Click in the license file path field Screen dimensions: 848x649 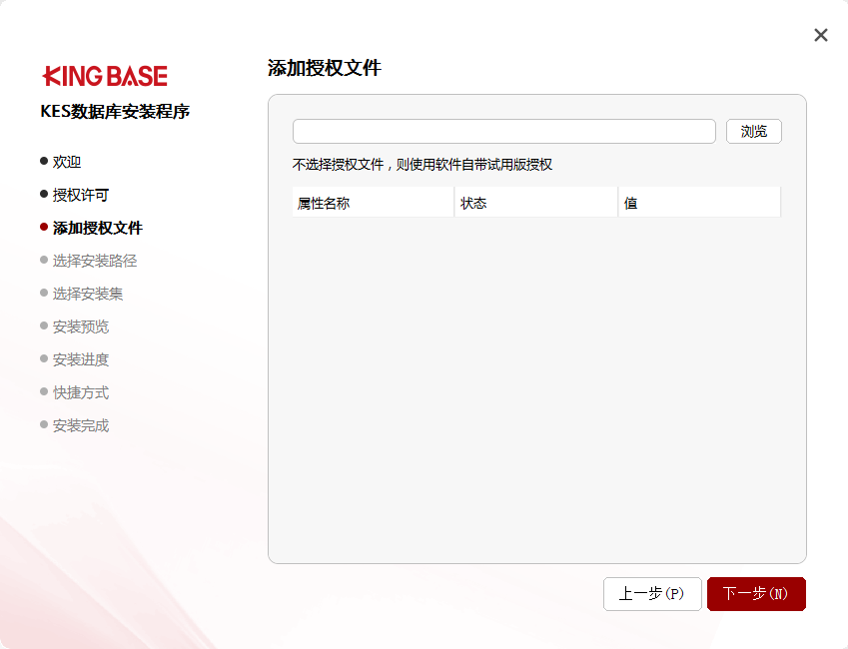click(x=504, y=132)
